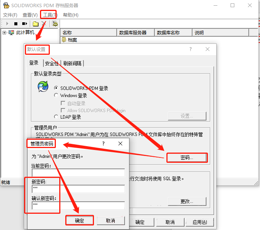
Task: Select the LDAP 登录 radio option
Action: coord(56,117)
